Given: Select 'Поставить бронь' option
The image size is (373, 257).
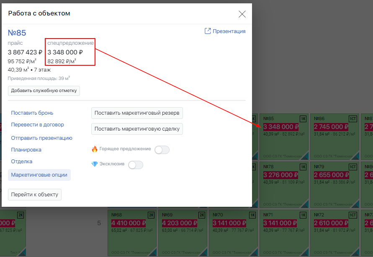Looking at the screenshot, I should pos(32,113).
